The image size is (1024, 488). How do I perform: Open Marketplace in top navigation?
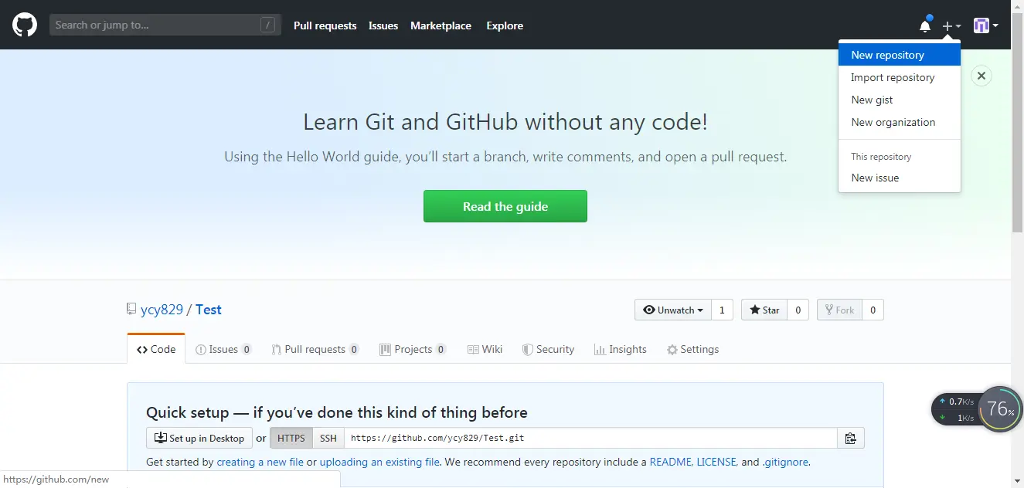coord(441,25)
